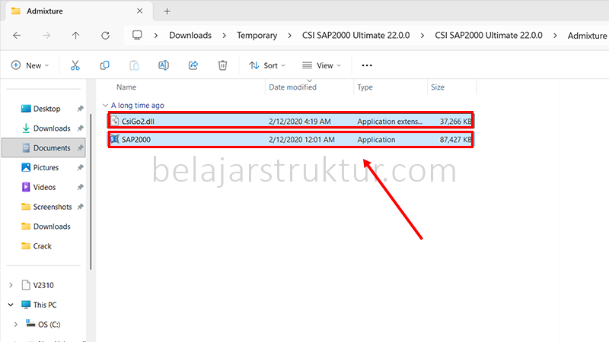Go up one folder level arrow
Viewport: 609px width, 342px height.
tap(75, 36)
